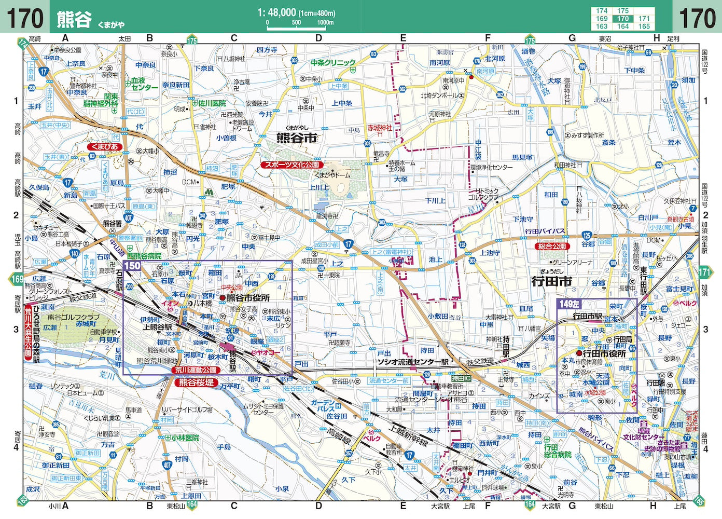Select the Route 125 shield on 行田バイパス

coord(587,236)
